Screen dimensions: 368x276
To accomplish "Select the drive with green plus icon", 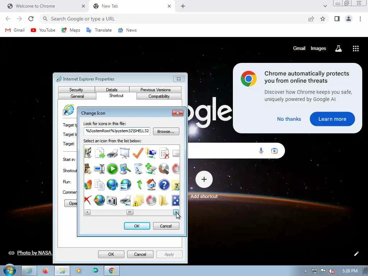I will (151, 169).
